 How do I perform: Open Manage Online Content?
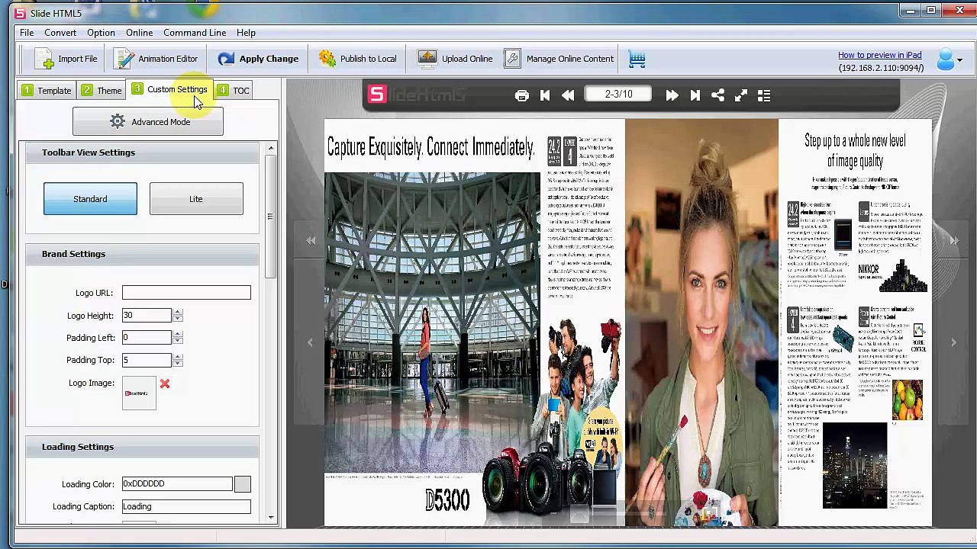click(x=559, y=59)
